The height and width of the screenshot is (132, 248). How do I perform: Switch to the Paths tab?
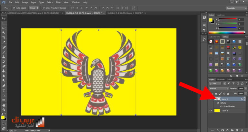click(230, 79)
